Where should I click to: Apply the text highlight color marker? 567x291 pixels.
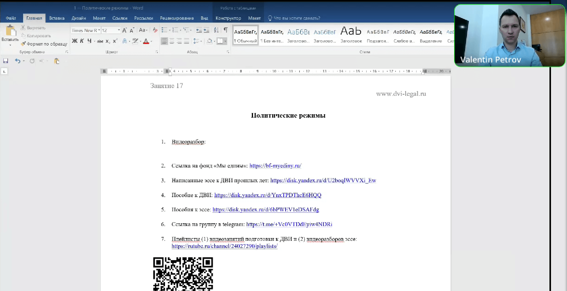point(135,41)
